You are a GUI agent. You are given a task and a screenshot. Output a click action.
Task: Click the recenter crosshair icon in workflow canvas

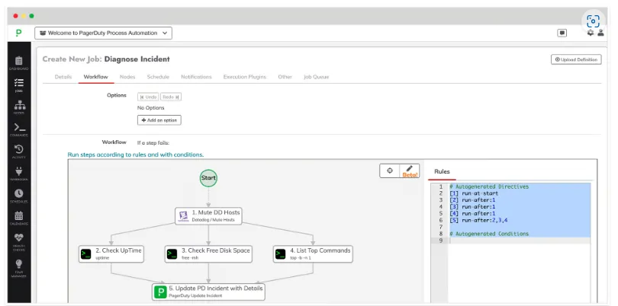click(390, 171)
